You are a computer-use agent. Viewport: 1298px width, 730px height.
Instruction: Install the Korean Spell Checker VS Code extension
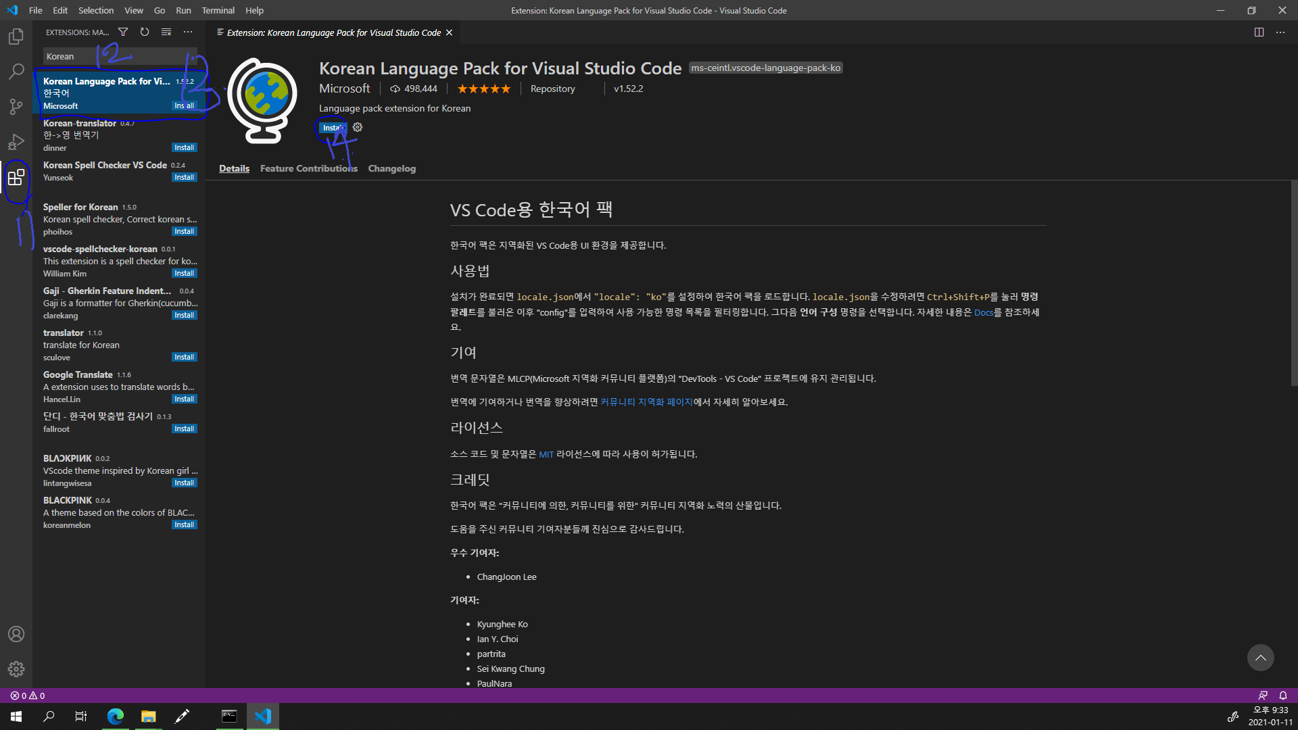pos(184,177)
